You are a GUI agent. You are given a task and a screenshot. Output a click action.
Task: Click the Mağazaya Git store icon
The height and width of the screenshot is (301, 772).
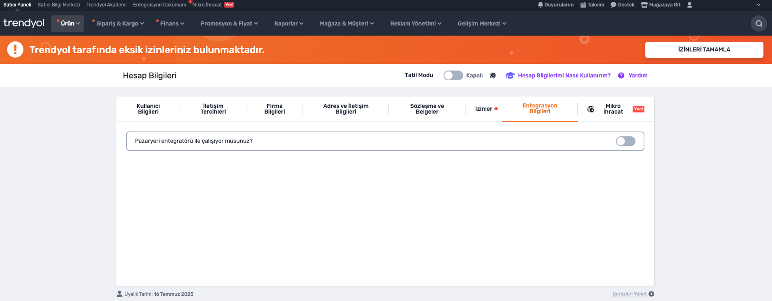click(644, 5)
